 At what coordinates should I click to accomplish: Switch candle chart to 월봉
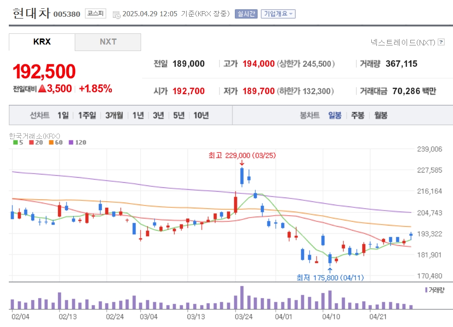pyautogui.click(x=381, y=115)
